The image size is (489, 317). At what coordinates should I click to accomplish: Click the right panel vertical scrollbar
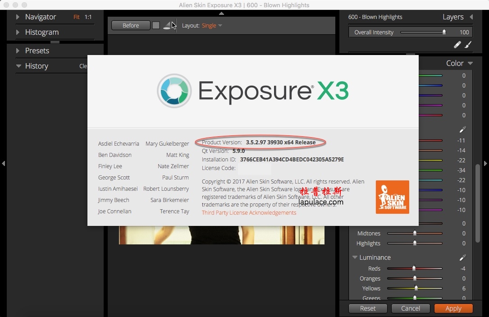coord(477,203)
